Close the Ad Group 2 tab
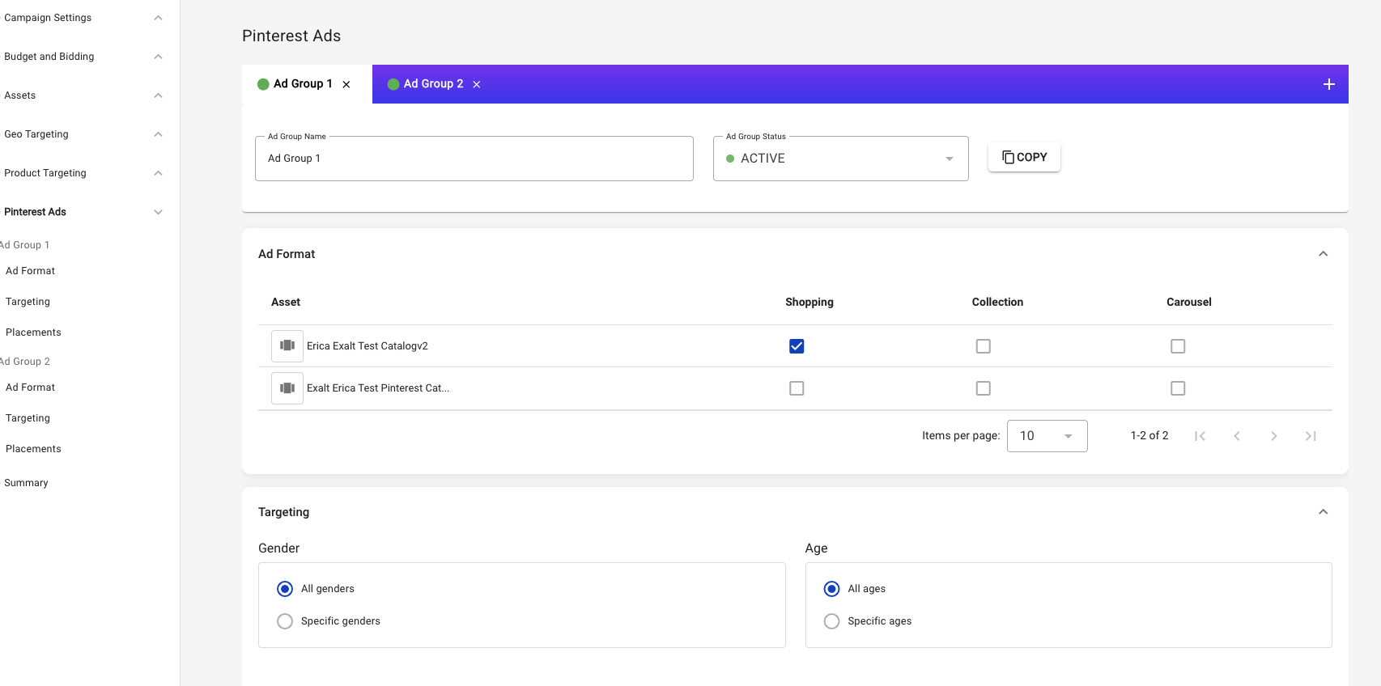Image resolution: width=1381 pixels, height=686 pixels. point(477,84)
